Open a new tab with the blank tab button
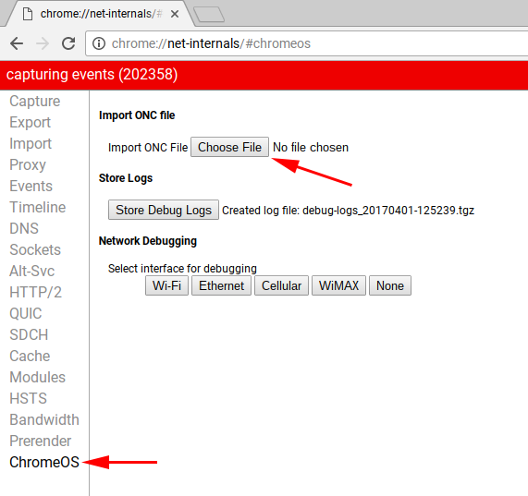Screen dimensions: 528x496 [210, 15]
